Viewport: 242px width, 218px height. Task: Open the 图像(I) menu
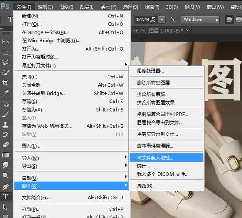coord(66,7)
